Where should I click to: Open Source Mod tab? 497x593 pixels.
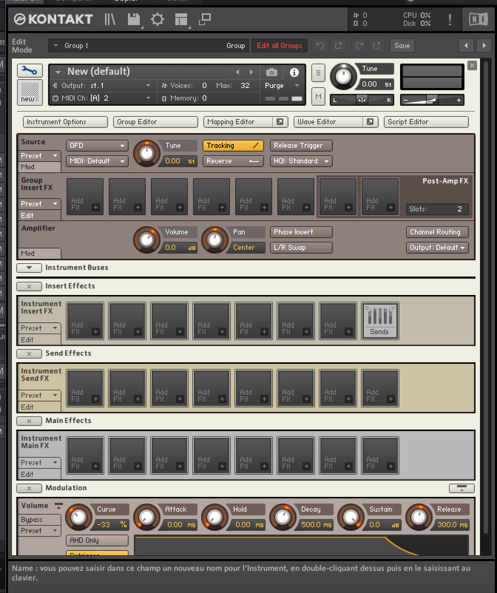coord(39,167)
